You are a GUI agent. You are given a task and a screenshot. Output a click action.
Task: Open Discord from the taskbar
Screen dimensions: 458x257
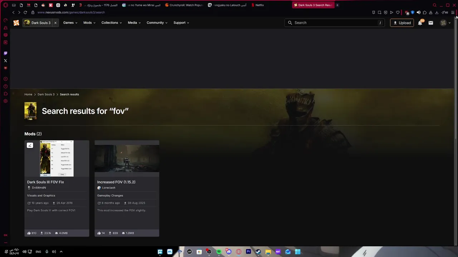(x=229, y=252)
